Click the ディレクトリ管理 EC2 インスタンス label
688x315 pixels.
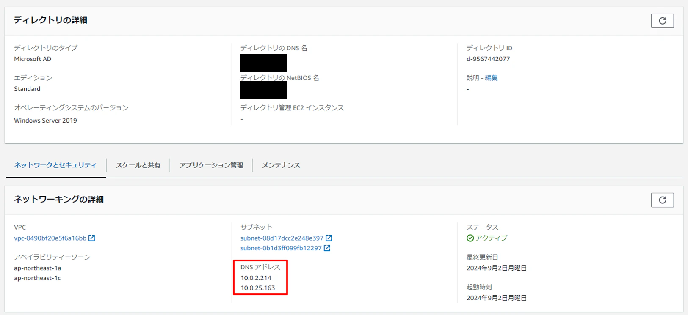click(x=292, y=108)
